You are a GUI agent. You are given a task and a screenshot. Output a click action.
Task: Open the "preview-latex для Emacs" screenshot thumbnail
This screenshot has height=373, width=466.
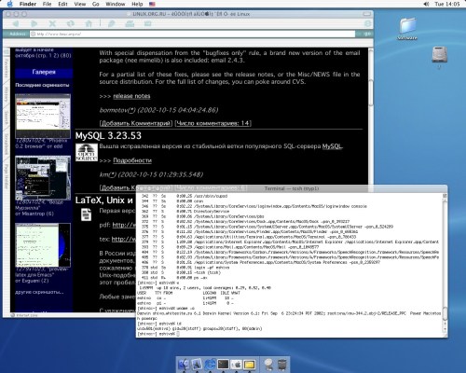[x=43, y=245]
